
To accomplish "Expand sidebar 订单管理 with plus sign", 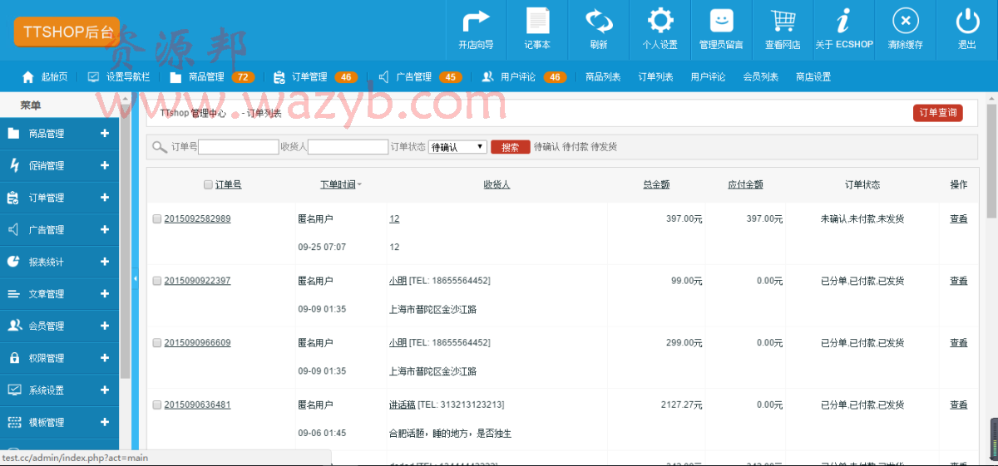I will tap(105, 198).
